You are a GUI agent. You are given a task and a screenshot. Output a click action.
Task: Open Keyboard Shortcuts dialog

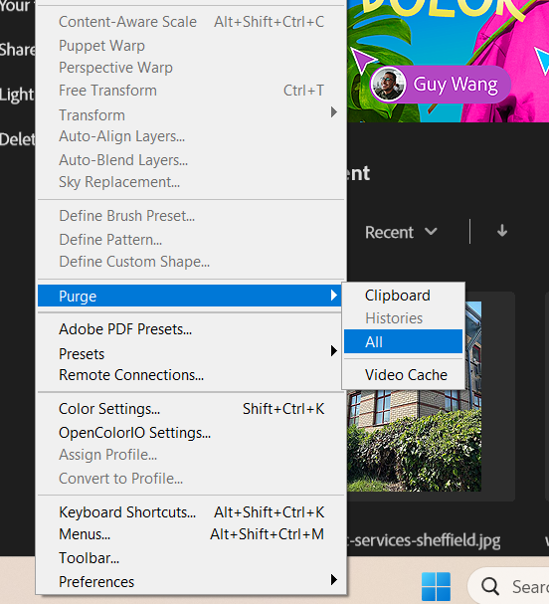[191, 511]
